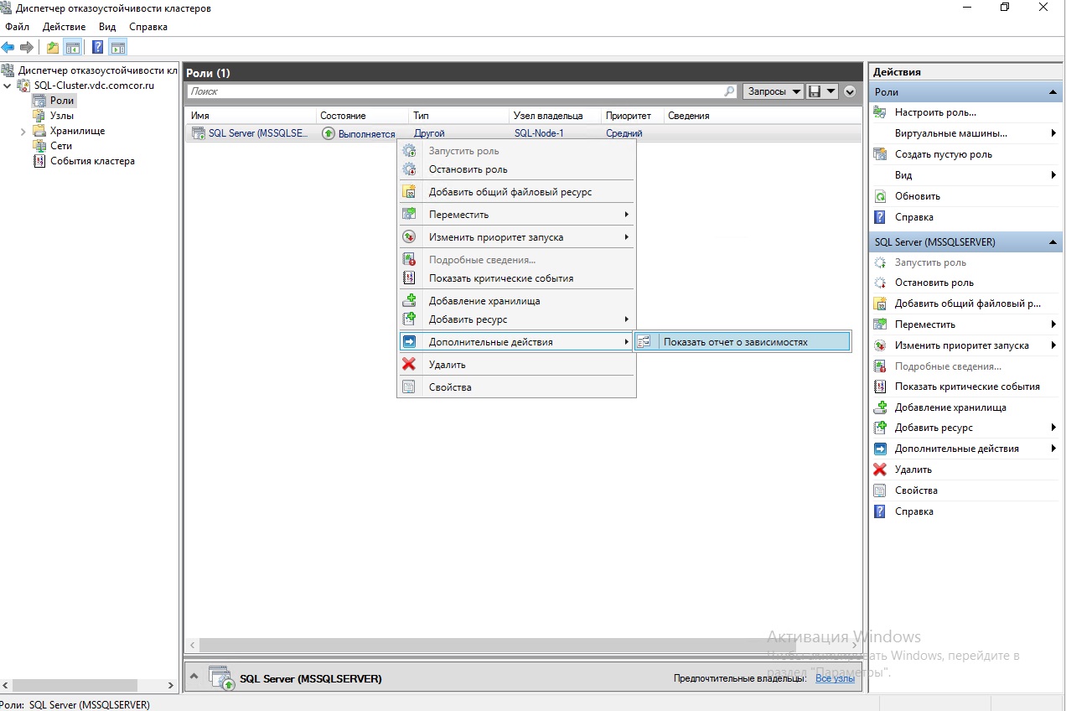Click into the search input field
The height and width of the screenshot is (711, 1066).
point(453,91)
